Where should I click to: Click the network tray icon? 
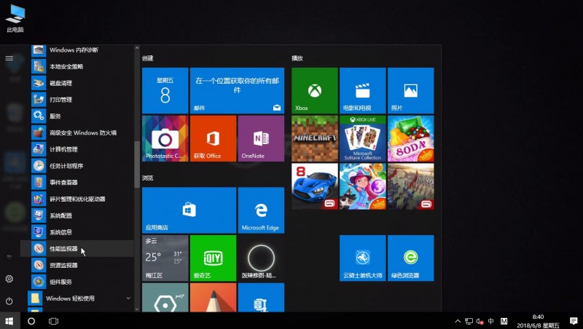pyautogui.click(x=469, y=321)
